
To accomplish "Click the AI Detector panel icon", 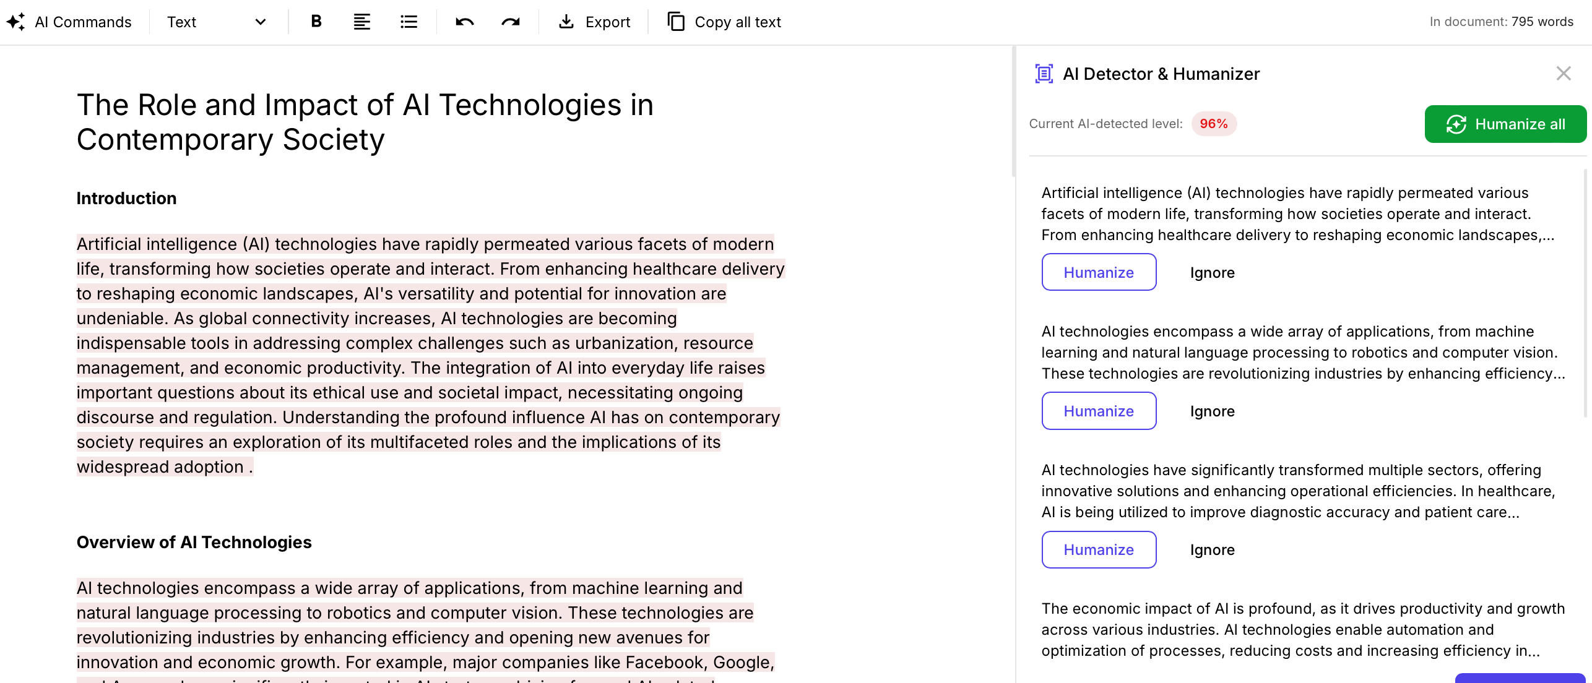I will click(x=1044, y=74).
